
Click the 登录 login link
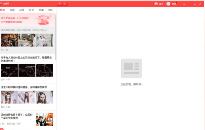click(174, 4)
